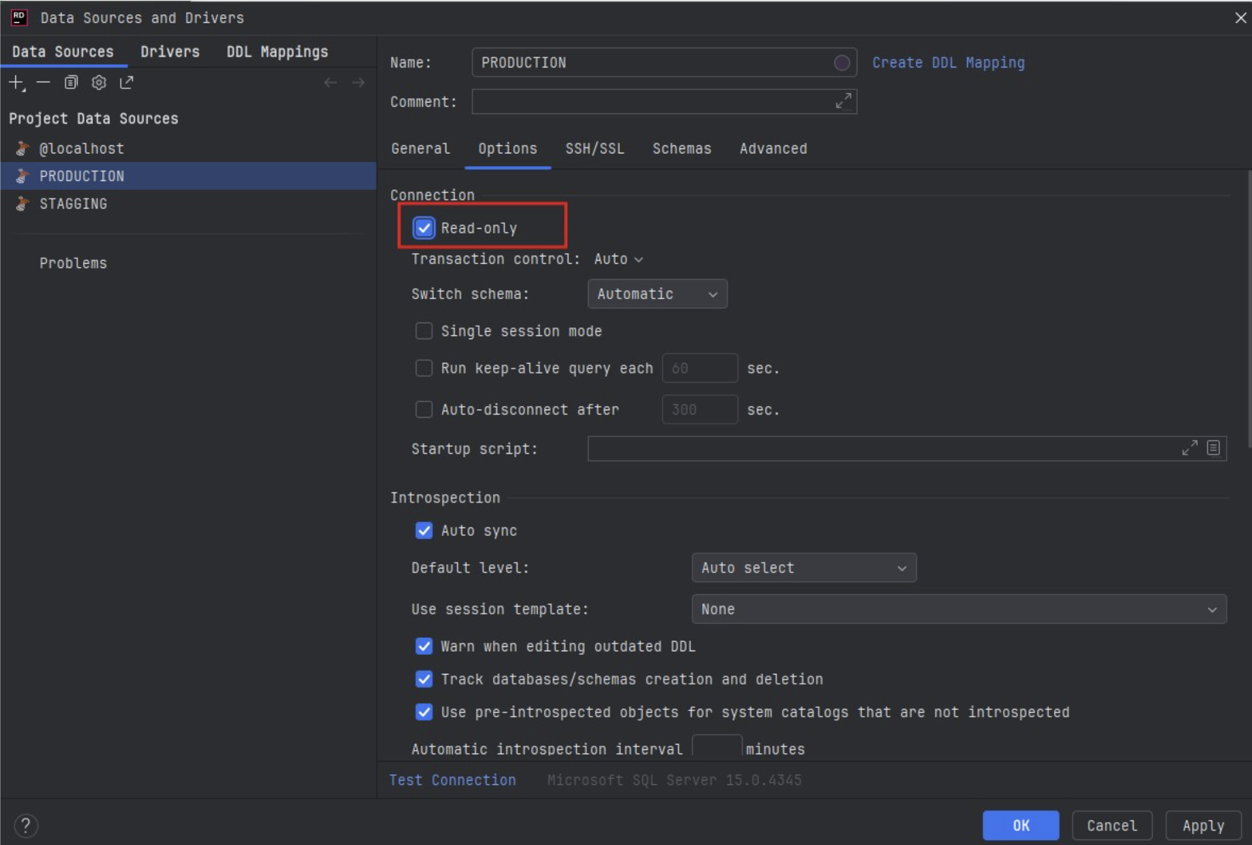Click the STAGGING data source icon
The width and height of the screenshot is (1252, 845).
click(23, 204)
